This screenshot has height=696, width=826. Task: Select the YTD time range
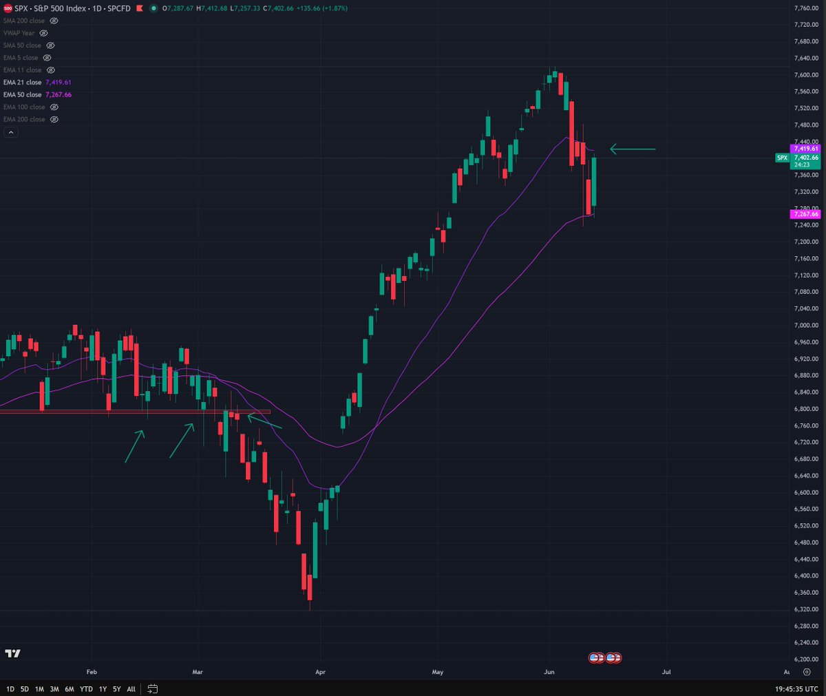point(86,688)
